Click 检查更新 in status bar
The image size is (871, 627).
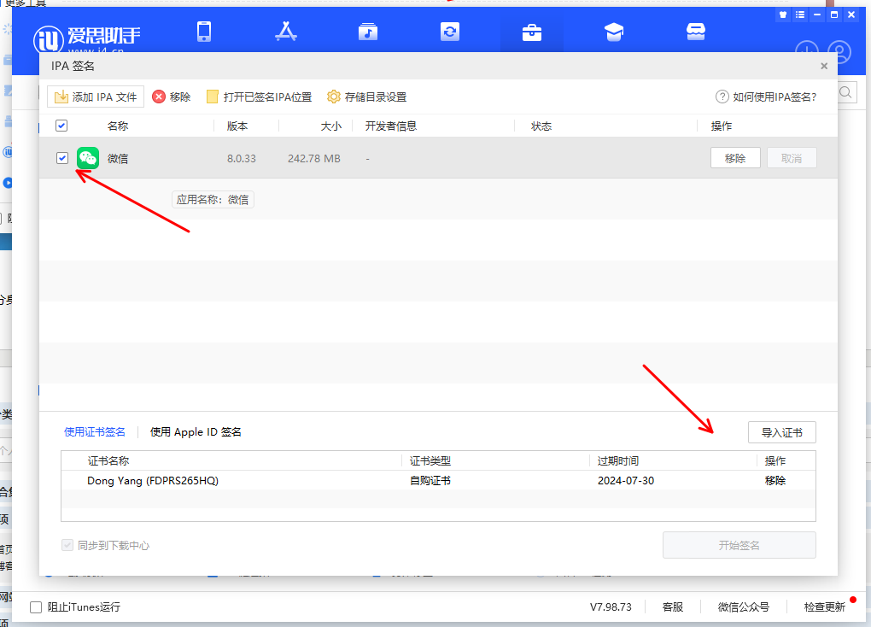click(x=825, y=607)
